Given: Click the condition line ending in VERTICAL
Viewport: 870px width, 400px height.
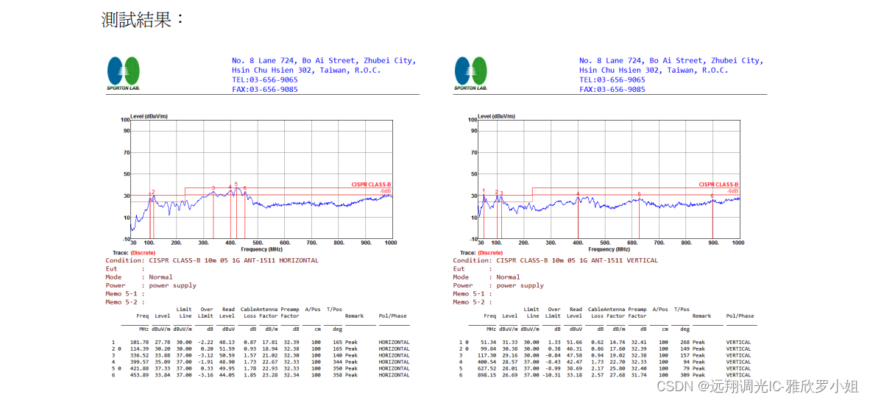Looking at the screenshot, I should [x=556, y=260].
